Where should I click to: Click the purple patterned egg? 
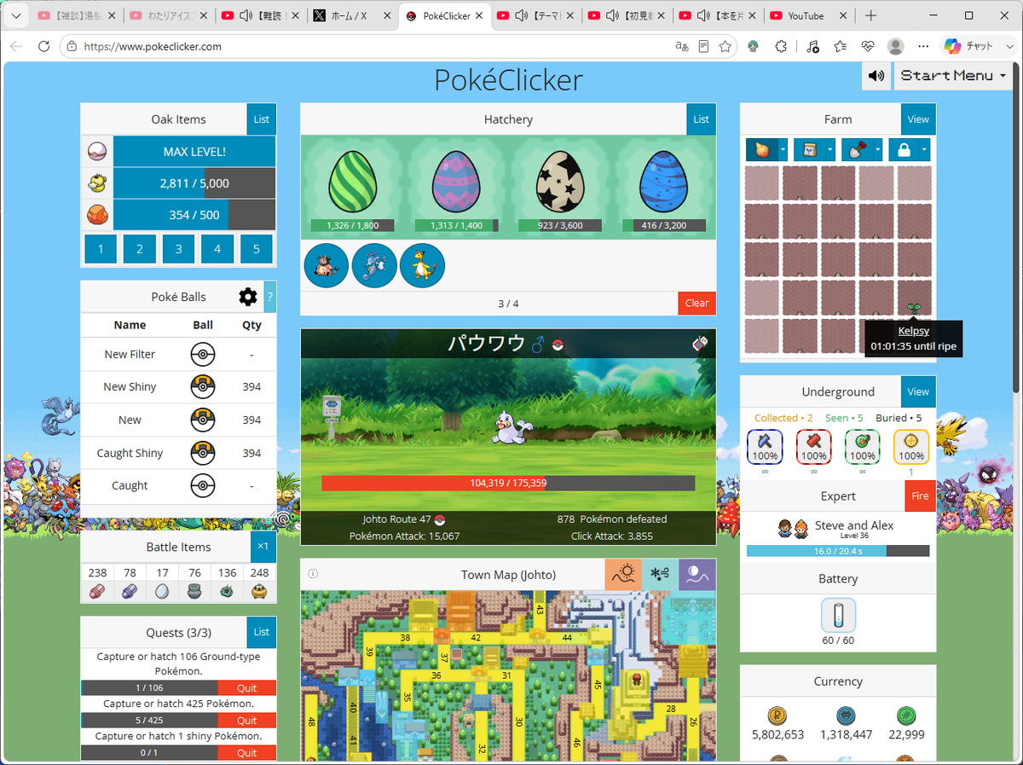pyautogui.click(x=456, y=181)
